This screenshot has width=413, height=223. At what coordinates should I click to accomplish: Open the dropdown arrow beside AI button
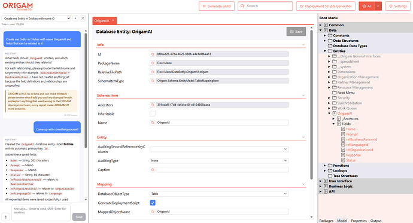click(x=378, y=6)
